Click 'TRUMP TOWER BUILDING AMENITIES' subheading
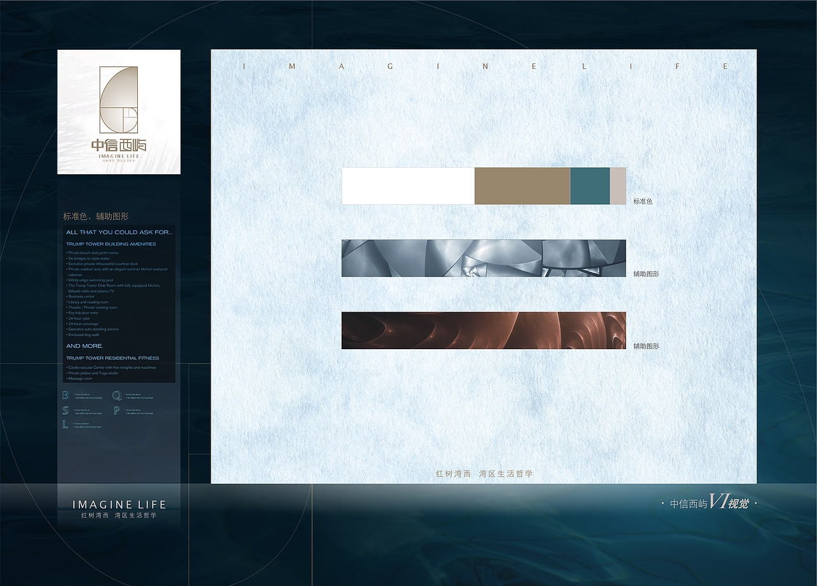 click(x=111, y=244)
